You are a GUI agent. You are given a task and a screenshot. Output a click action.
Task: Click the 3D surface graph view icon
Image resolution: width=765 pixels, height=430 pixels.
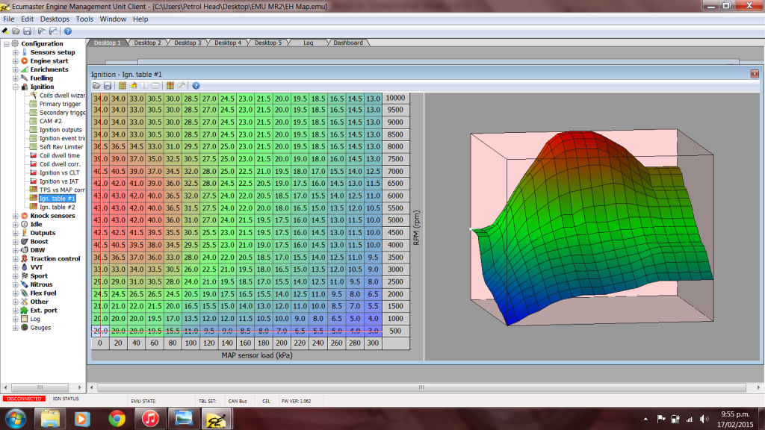click(x=133, y=86)
